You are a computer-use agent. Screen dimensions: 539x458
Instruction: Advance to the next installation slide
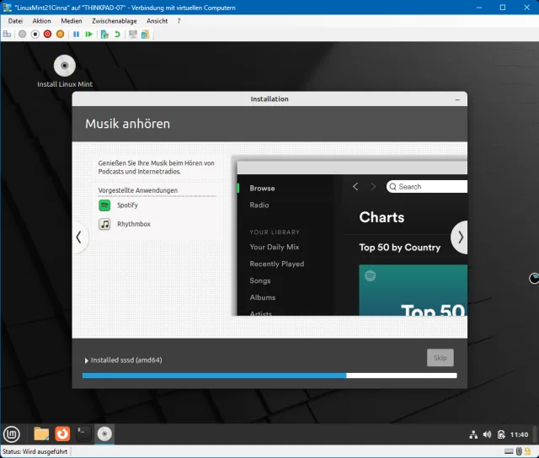coord(459,237)
